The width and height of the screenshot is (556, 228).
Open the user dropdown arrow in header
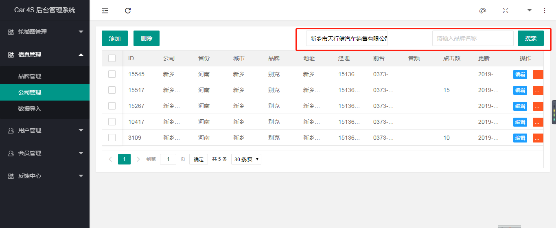pyautogui.click(x=530, y=10)
